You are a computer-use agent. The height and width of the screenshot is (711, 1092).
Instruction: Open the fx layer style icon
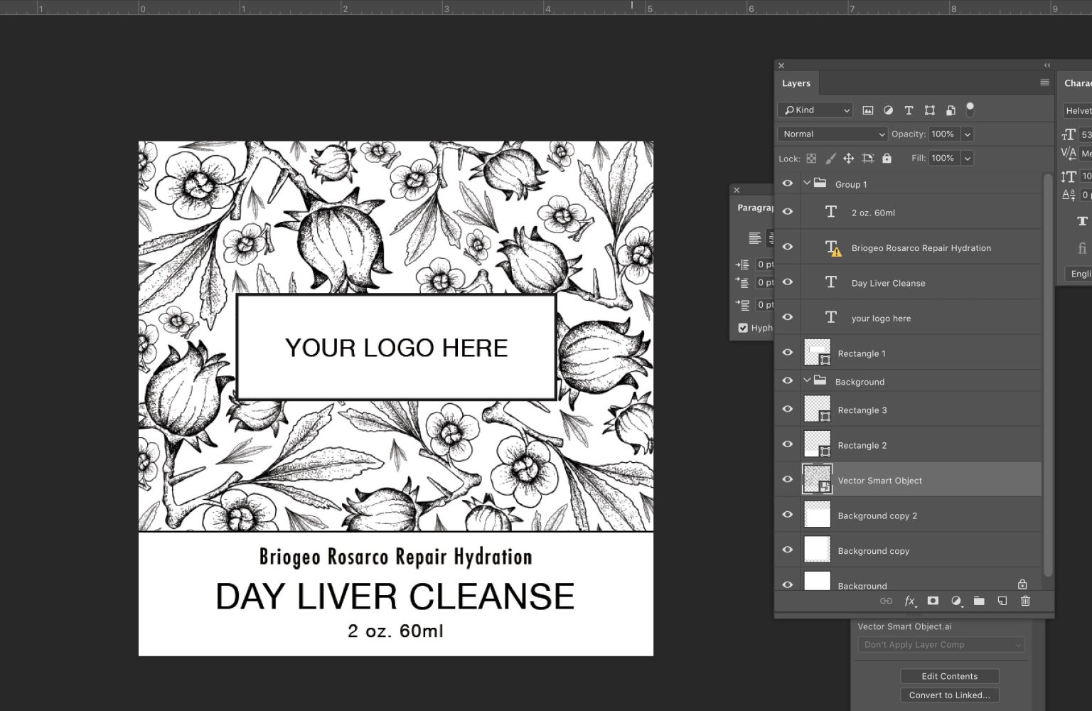[x=909, y=601]
